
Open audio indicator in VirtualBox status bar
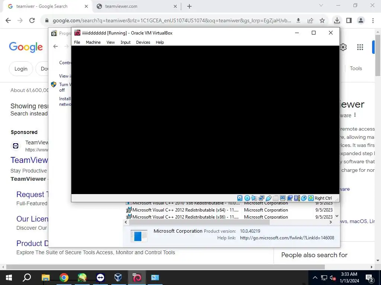(x=254, y=198)
